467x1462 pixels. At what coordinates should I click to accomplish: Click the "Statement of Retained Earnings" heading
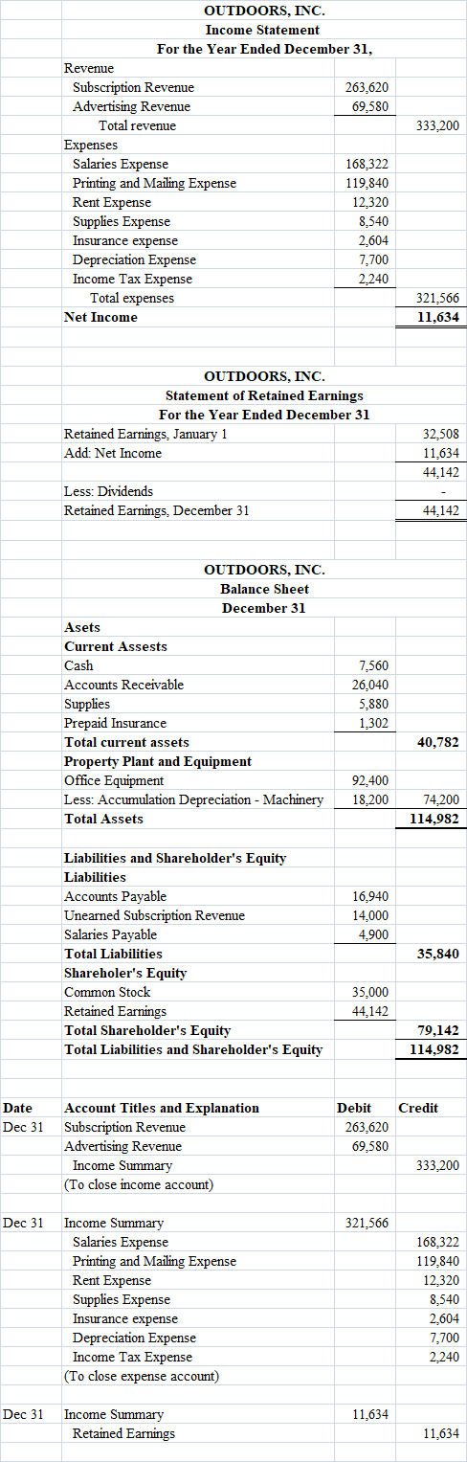[x=264, y=395]
